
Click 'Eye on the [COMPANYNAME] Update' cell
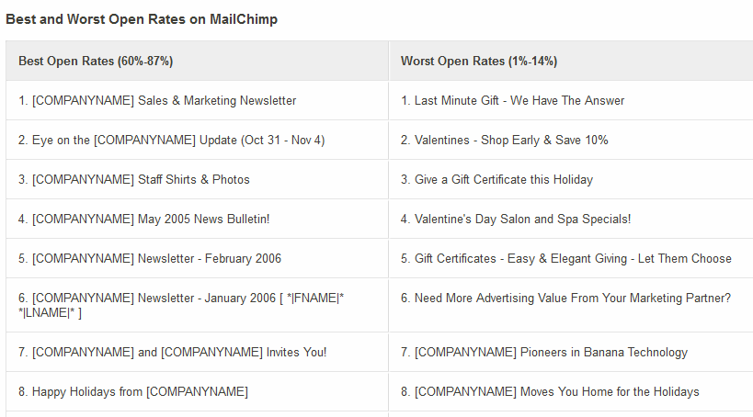(x=197, y=141)
